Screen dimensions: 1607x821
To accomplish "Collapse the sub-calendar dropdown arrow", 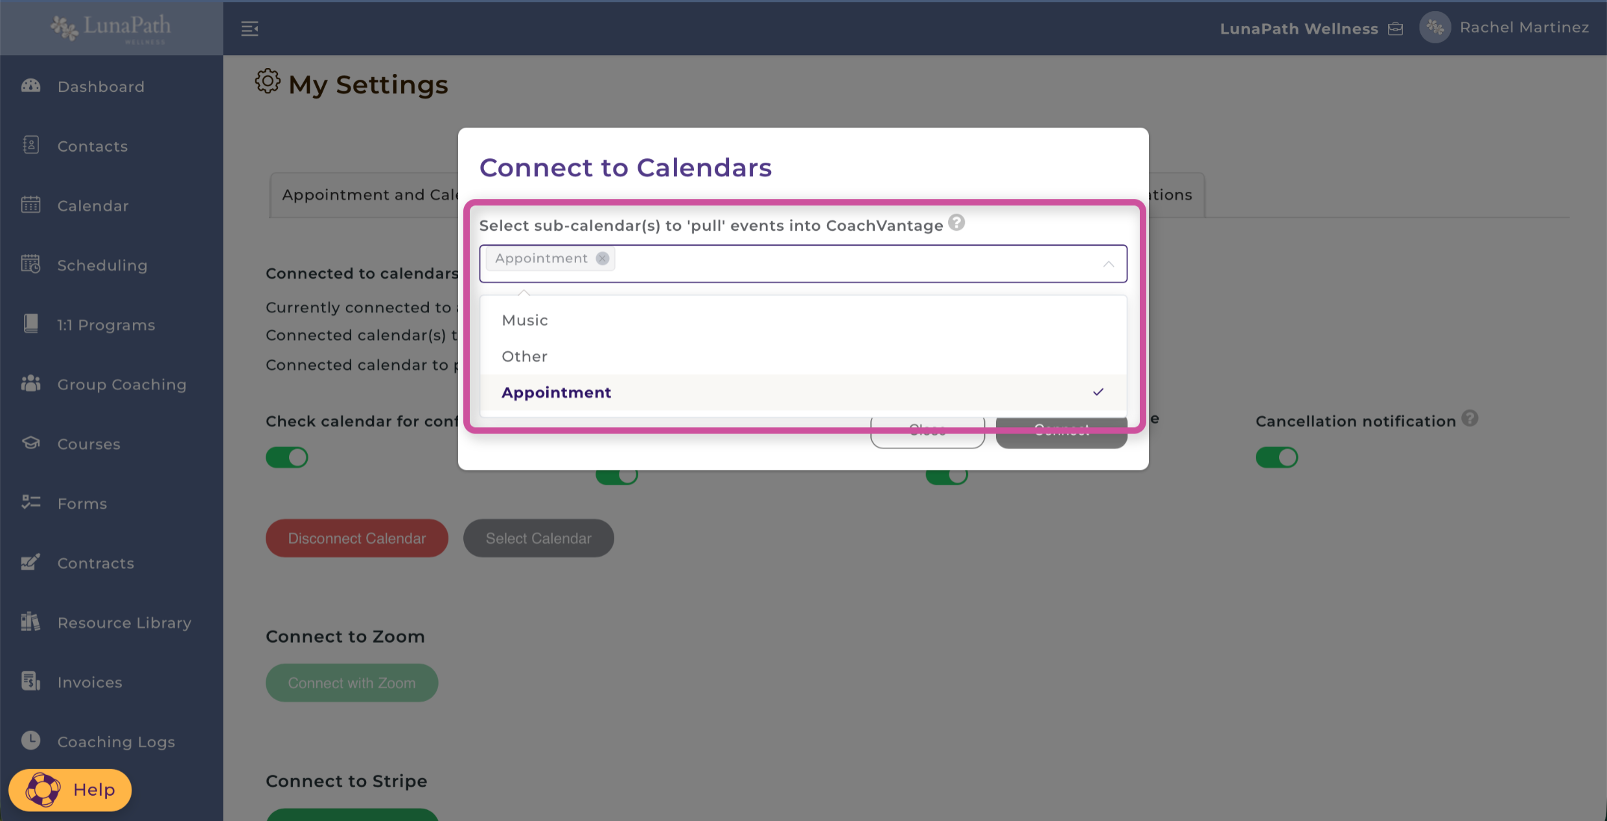I will point(1109,264).
